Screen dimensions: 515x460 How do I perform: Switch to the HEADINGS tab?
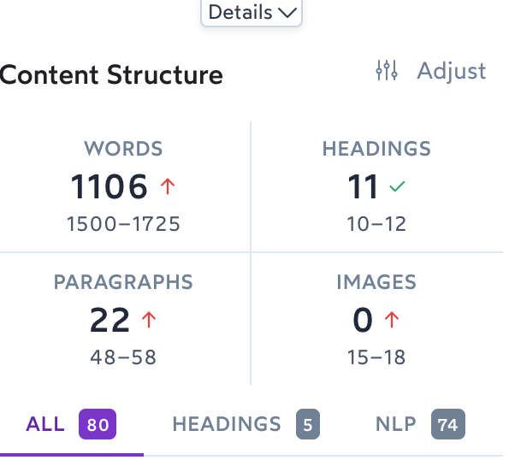point(246,425)
